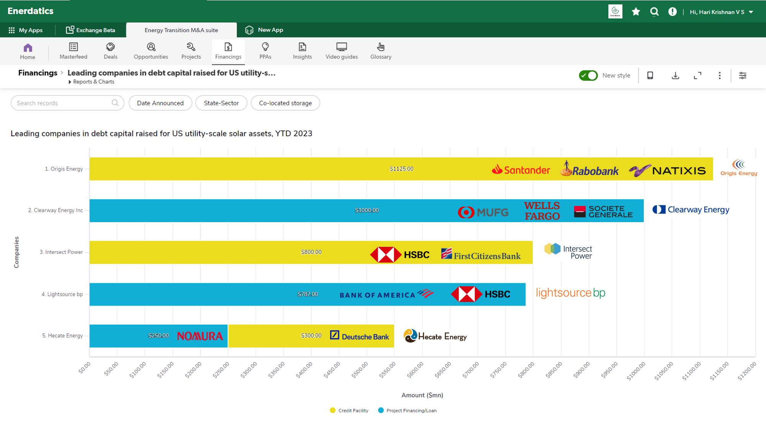Click the favorites star icon

pyautogui.click(x=636, y=12)
